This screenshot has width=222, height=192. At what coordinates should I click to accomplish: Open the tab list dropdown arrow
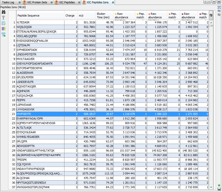(214, 2)
